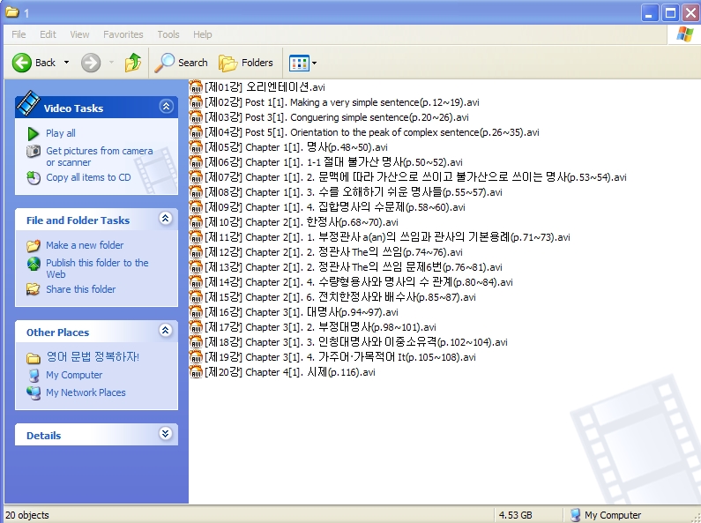Click the share folder hand icon
Viewport: 701px width, 523px height.
pyautogui.click(x=34, y=289)
